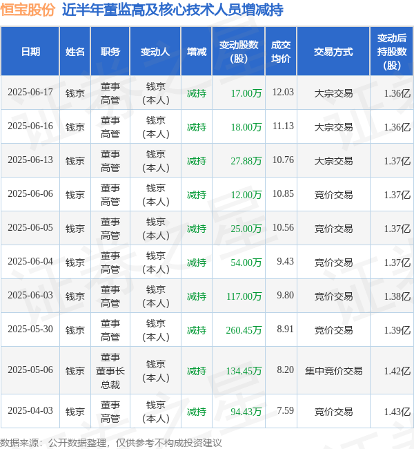Viewport: 414px width, 449px height.
Task: Click holdings value 1.39亿
Action: pyautogui.click(x=397, y=330)
